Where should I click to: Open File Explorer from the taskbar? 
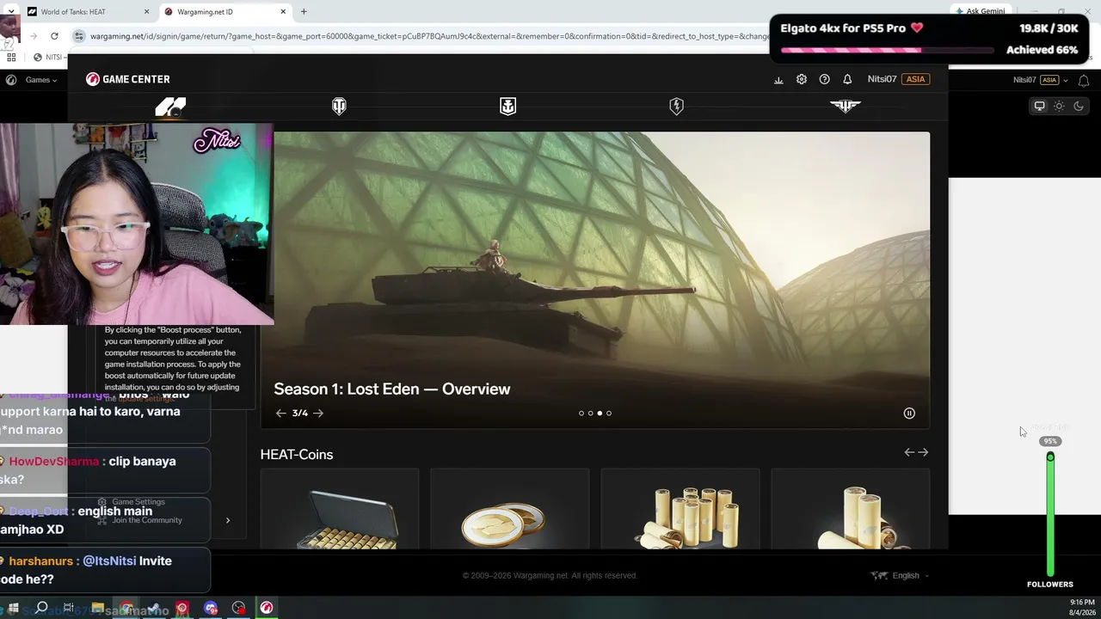coord(97,608)
